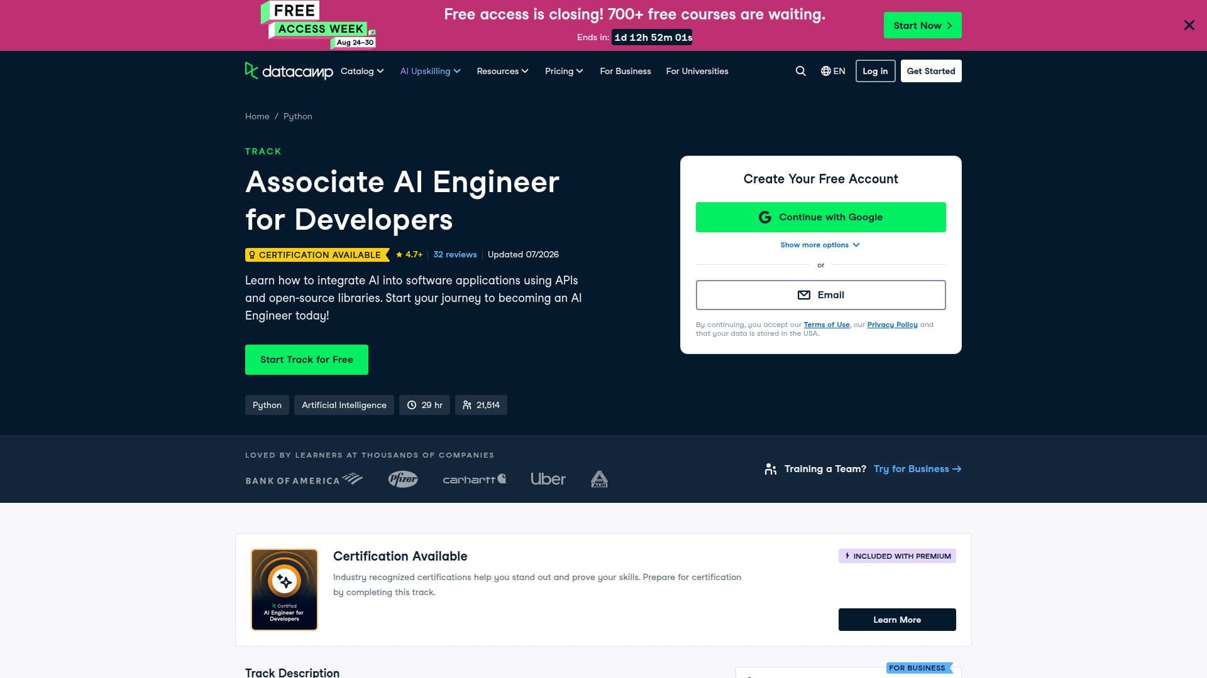Viewport: 1207px width, 678px height.
Task: Expand the Pricing dropdown menu
Action: pyautogui.click(x=564, y=71)
